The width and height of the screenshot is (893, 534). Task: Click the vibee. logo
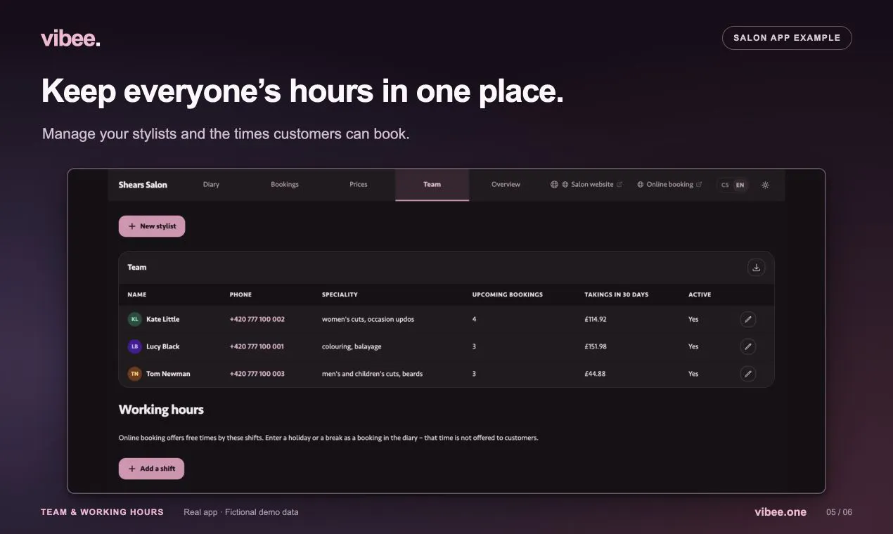click(70, 38)
